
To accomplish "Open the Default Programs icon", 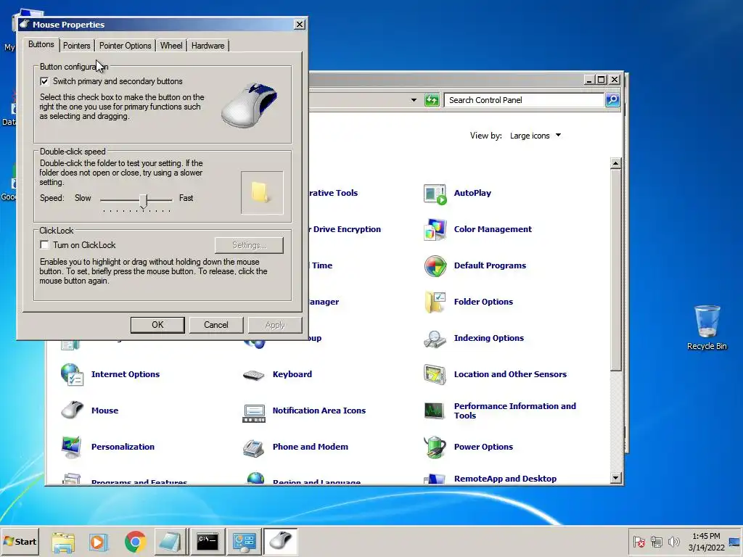I will click(x=435, y=265).
